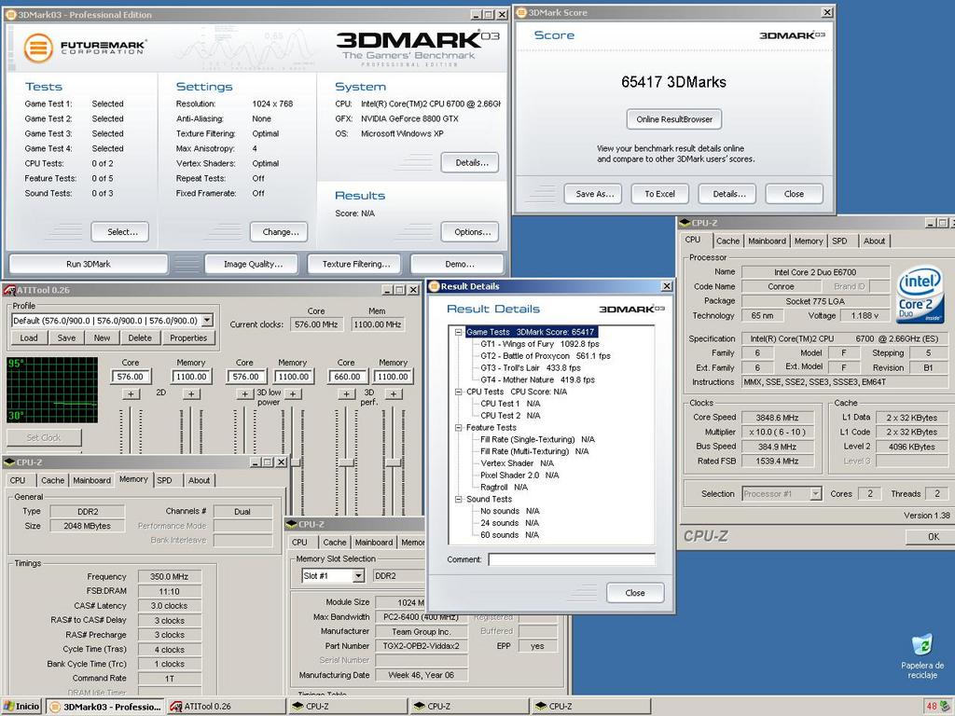Click the 3DMark Score title bar icon
Image resolution: width=955 pixels, height=716 pixels.
click(521, 12)
